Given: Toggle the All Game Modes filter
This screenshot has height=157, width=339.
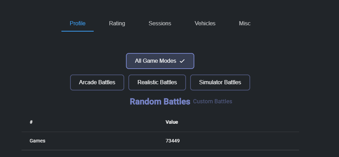Looking at the screenshot, I should click(x=160, y=61).
